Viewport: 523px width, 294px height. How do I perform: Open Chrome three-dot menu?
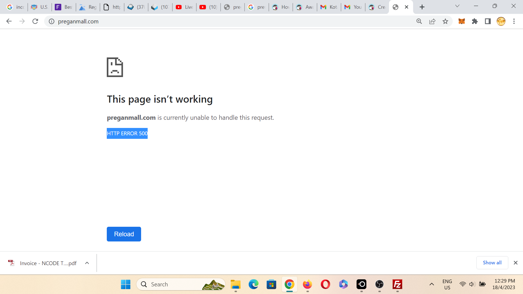click(x=514, y=21)
